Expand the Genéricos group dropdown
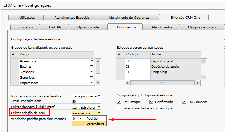Image resolution: width=225 pixels, height=132 pixels. click(92, 77)
